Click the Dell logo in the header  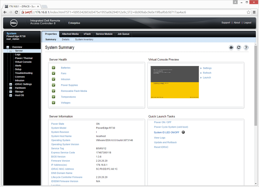[x=14, y=23]
